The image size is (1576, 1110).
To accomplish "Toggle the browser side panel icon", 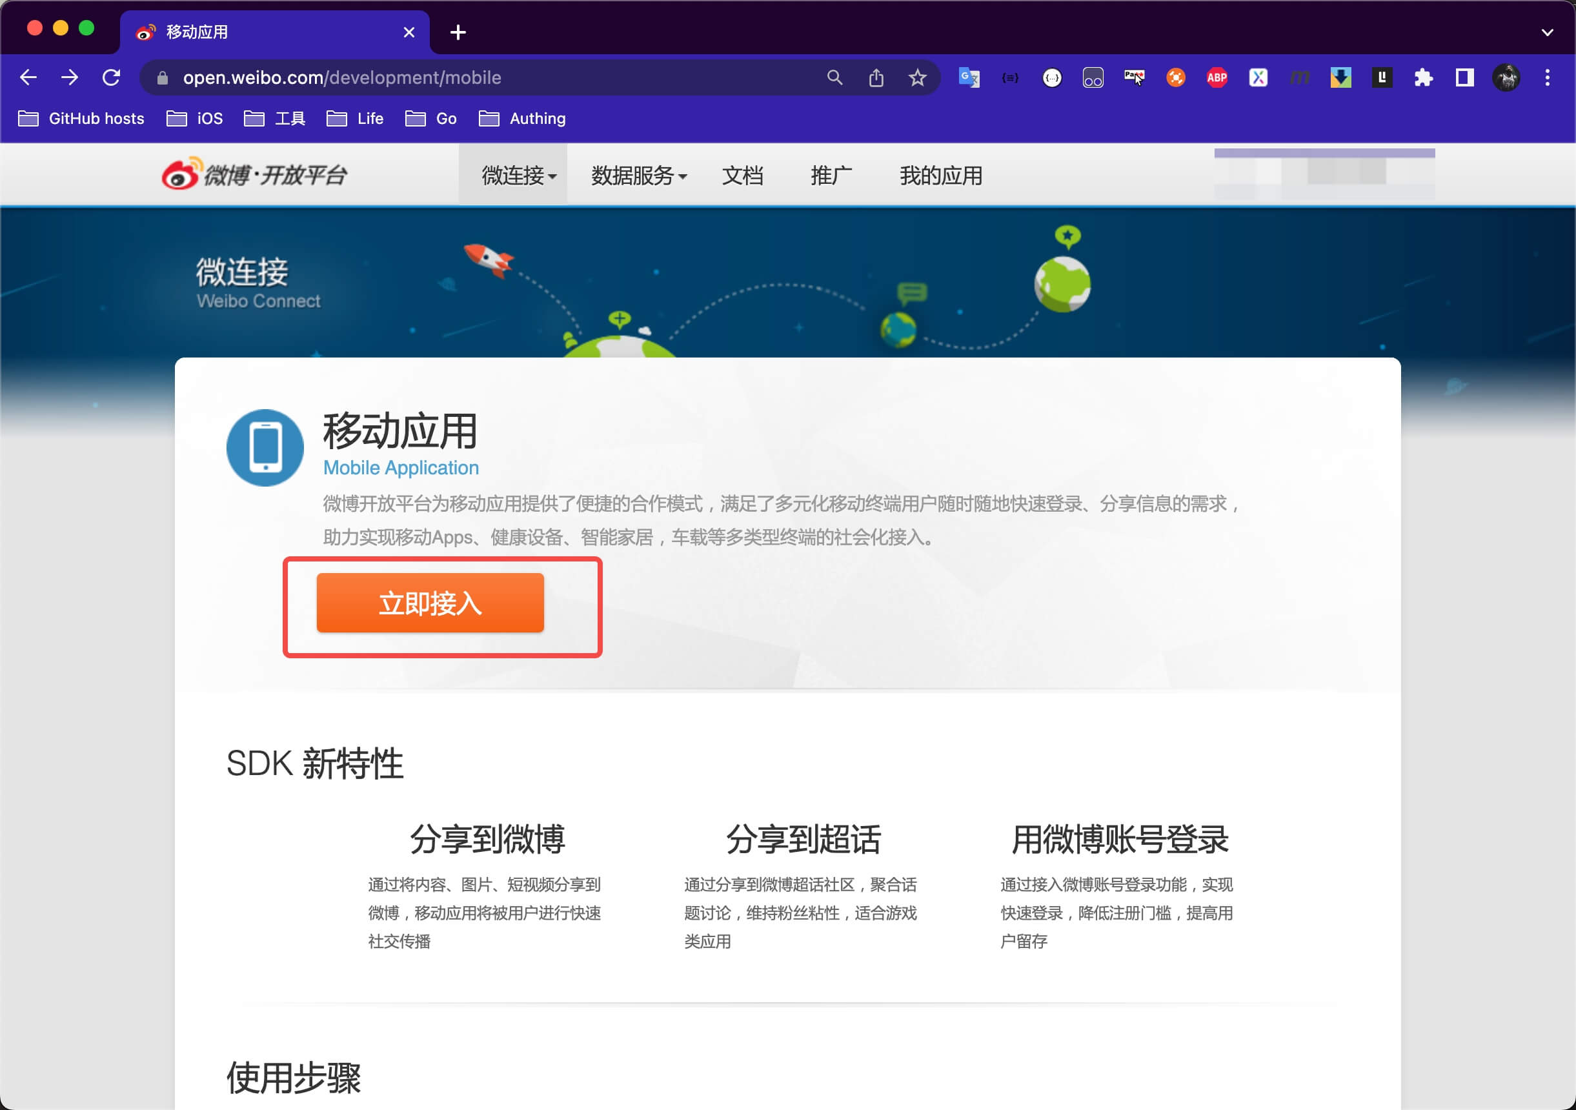I will tap(1464, 77).
